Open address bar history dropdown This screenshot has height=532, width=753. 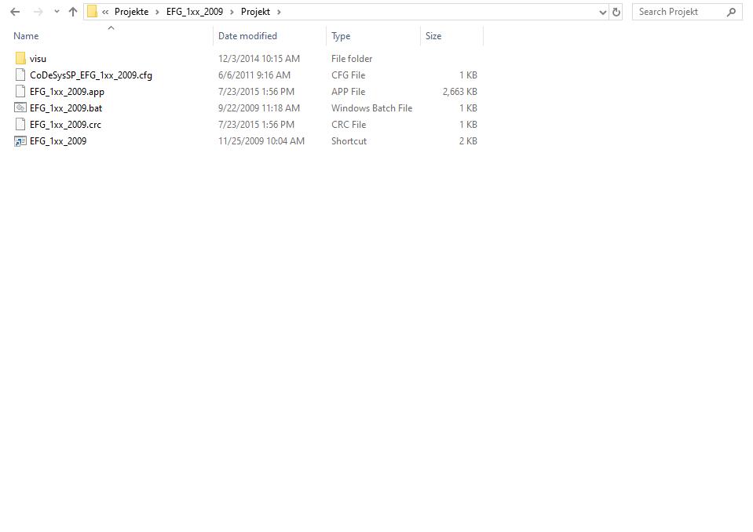(x=603, y=13)
